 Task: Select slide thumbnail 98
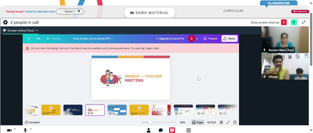click(x=117, y=110)
